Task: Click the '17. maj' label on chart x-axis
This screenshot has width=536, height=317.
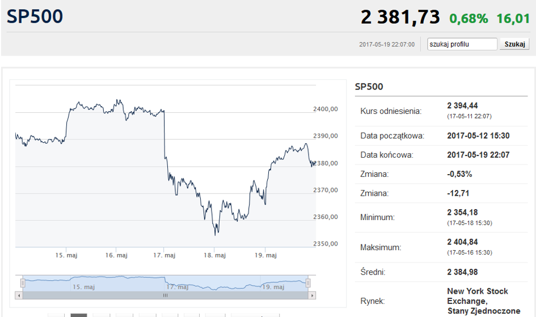Action: click(164, 255)
